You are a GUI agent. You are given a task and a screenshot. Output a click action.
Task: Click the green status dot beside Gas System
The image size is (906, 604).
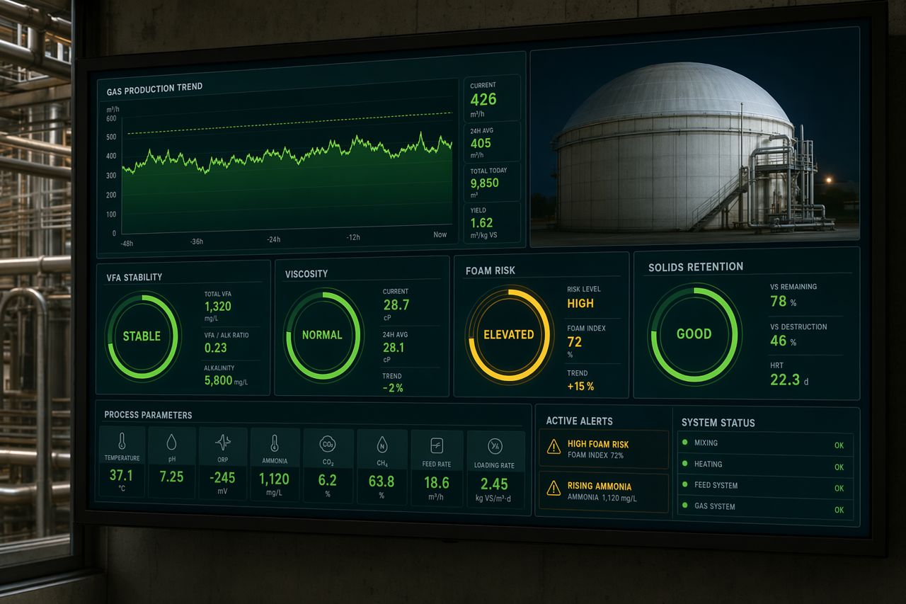[x=684, y=506]
